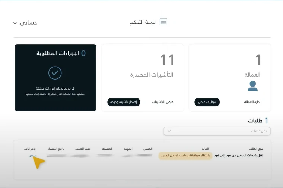The height and width of the screenshot is (188, 283).
Task: Click the الحالة column header
Action: pyautogui.click(x=205, y=149)
